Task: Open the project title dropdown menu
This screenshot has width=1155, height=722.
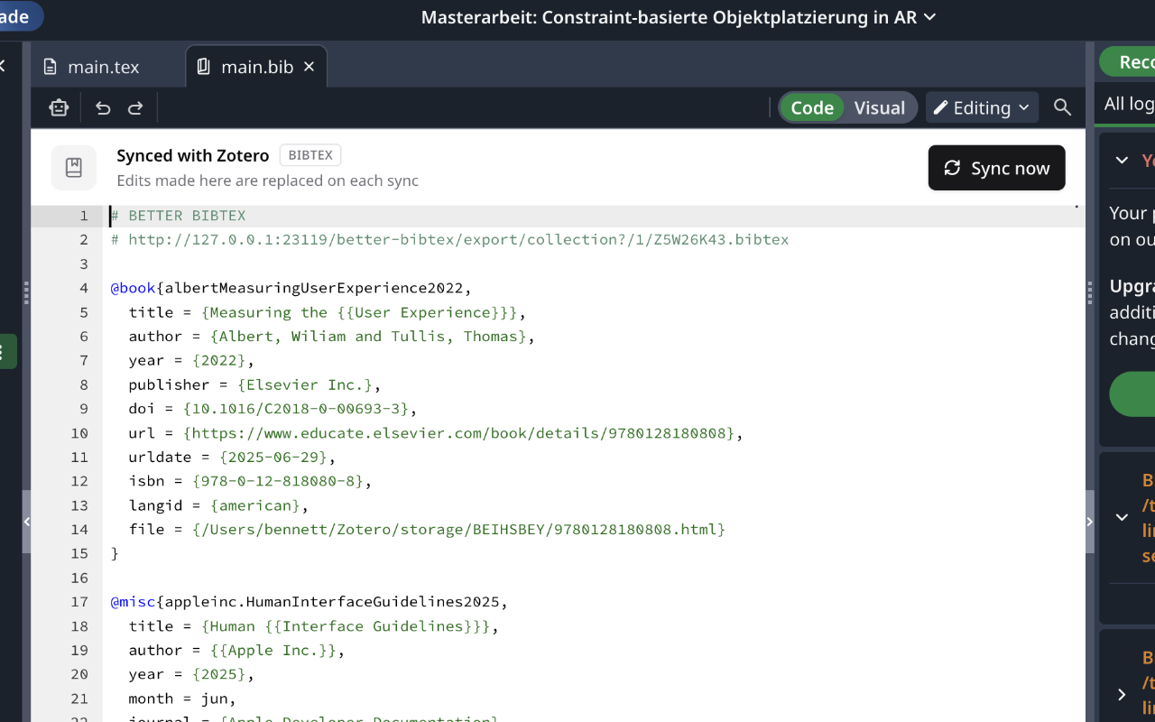Action: click(679, 17)
